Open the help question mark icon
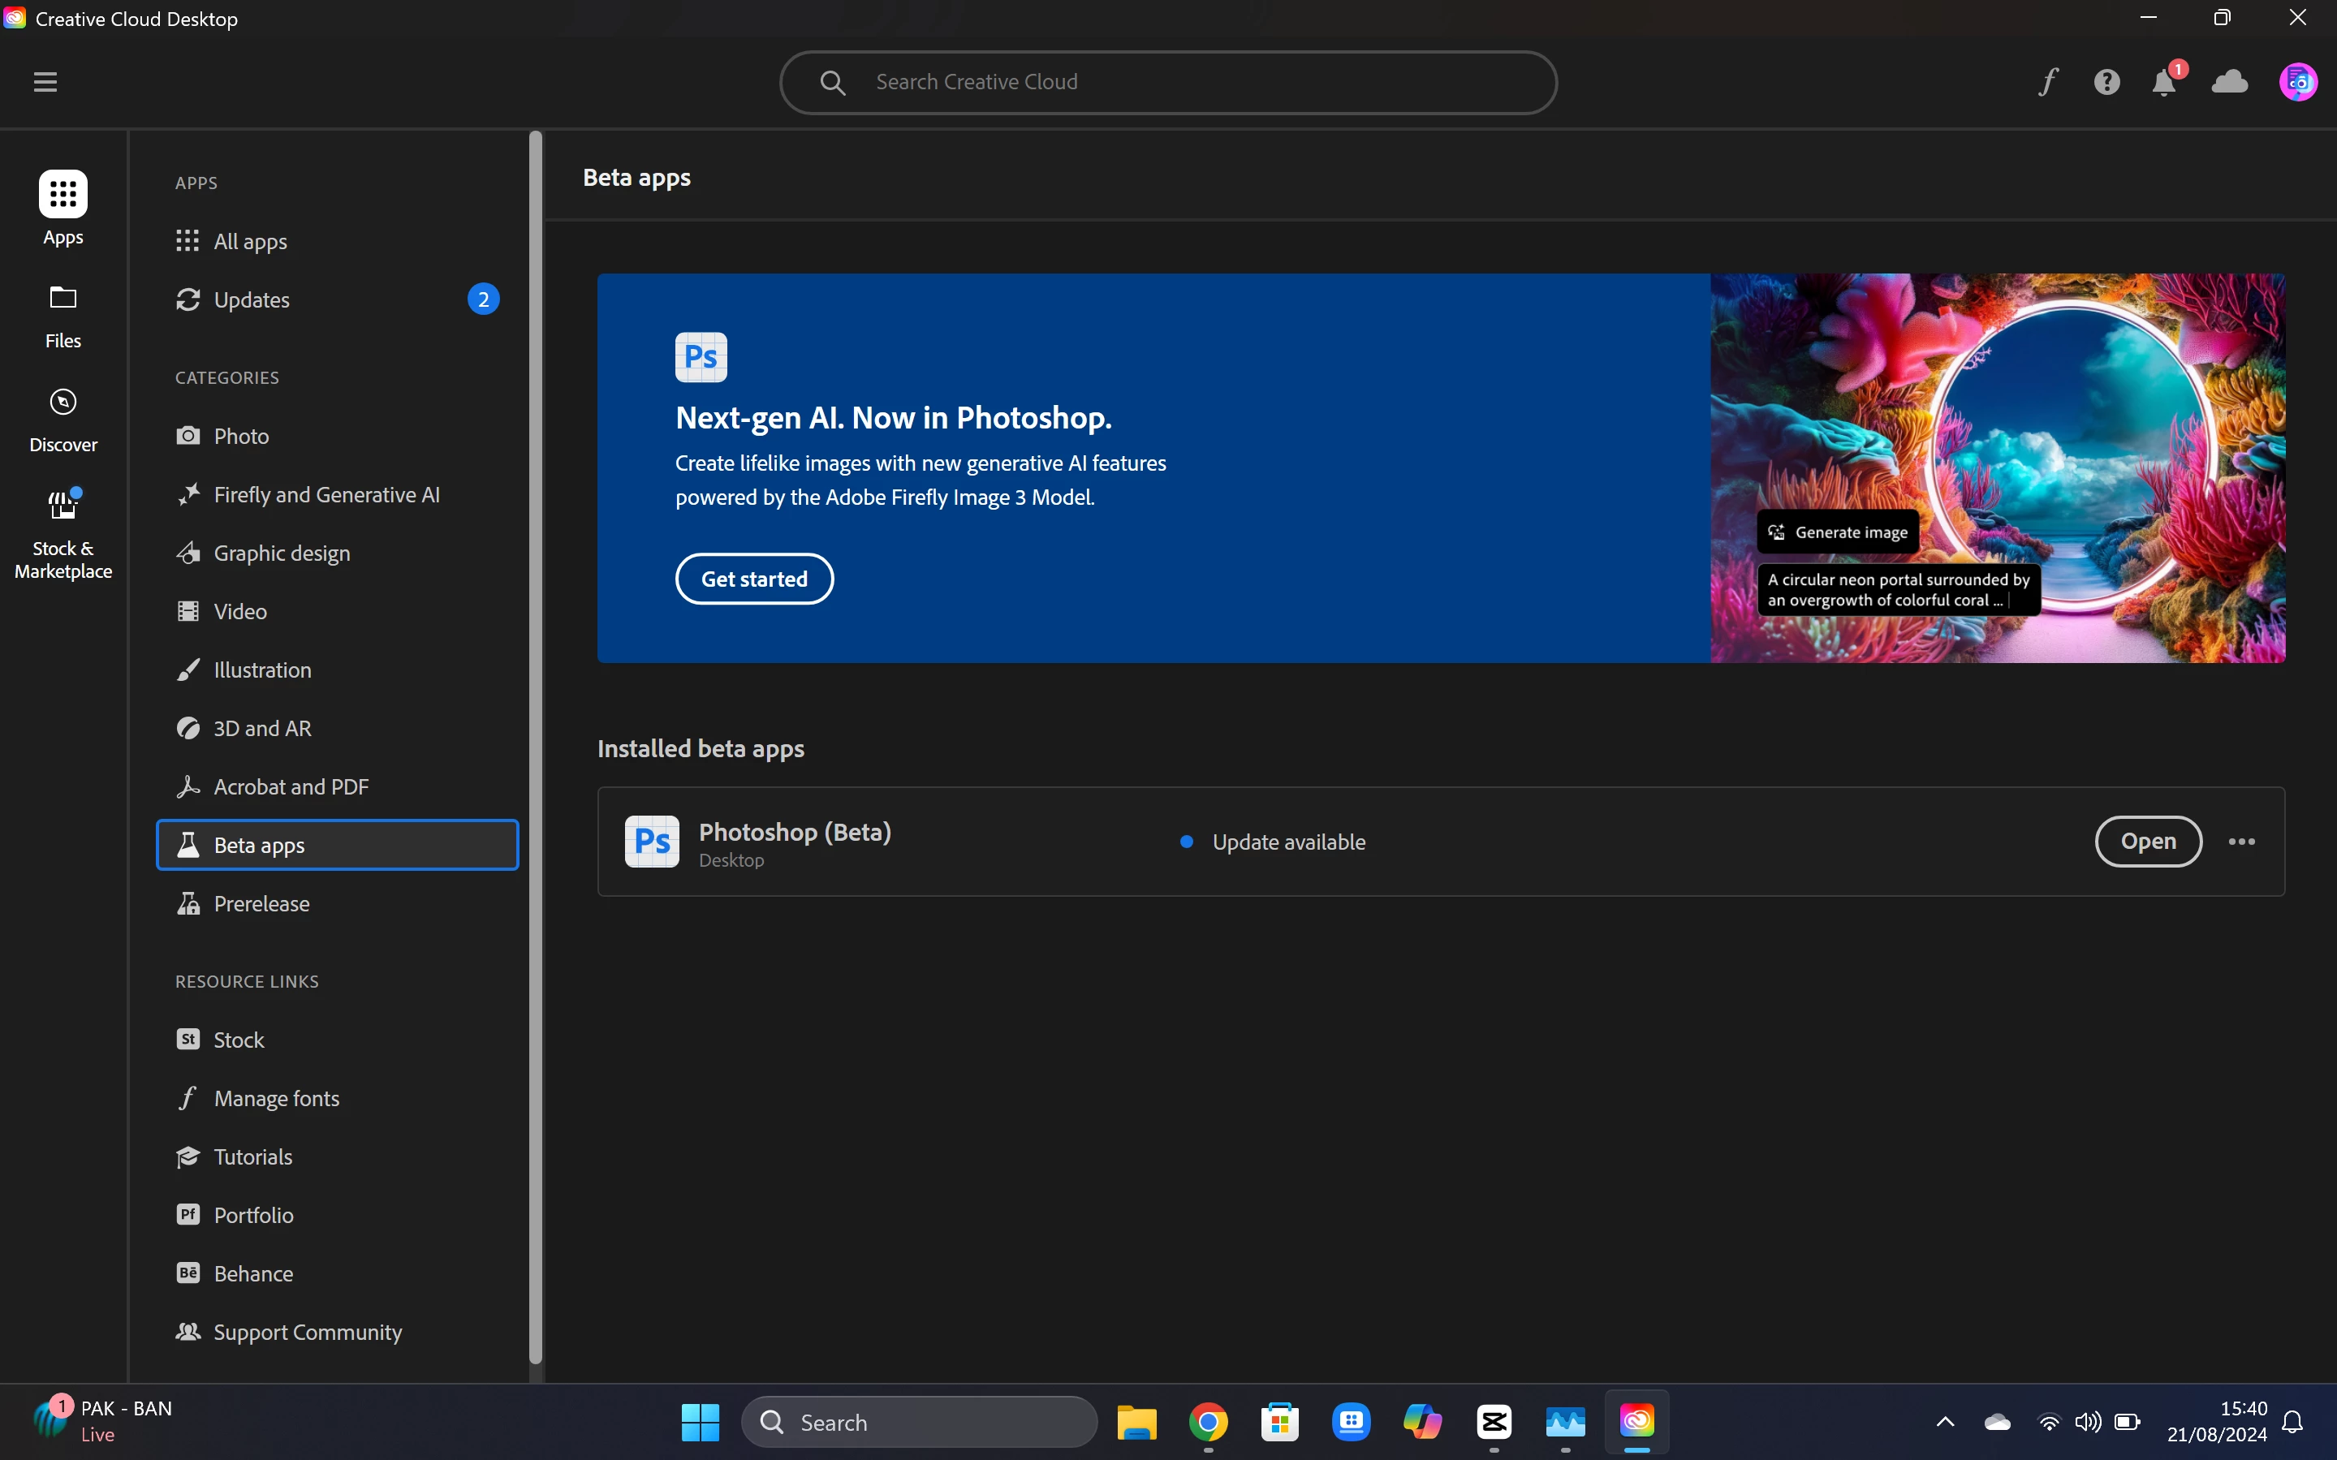 pyautogui.click(x=2106, y=82)
